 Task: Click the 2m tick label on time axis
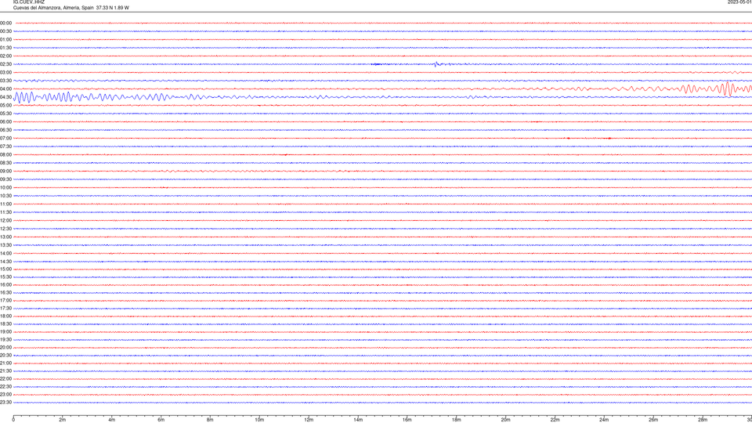(63, 420)
